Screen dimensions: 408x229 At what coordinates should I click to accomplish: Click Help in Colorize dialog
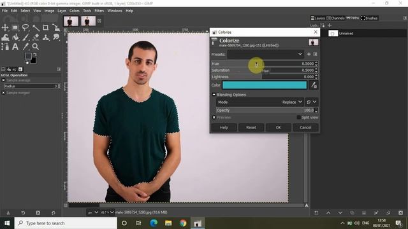tap(224, 127)
